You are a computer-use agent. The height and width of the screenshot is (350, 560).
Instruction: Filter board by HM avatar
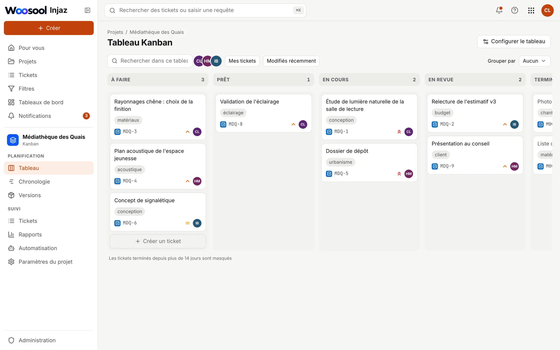click(x=207, y=61)
